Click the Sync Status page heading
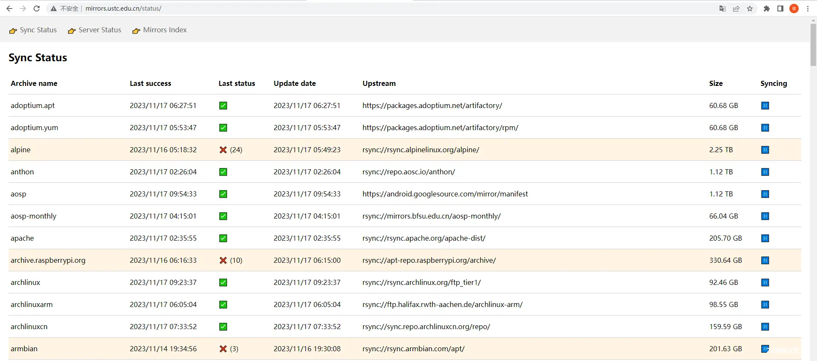The width and height of the screenshot is (817, 361). point(38,57)
